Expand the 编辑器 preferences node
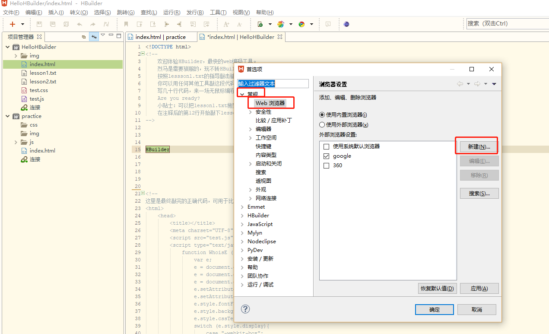Viewport: 549px width, 334px height. coord(251,129)
